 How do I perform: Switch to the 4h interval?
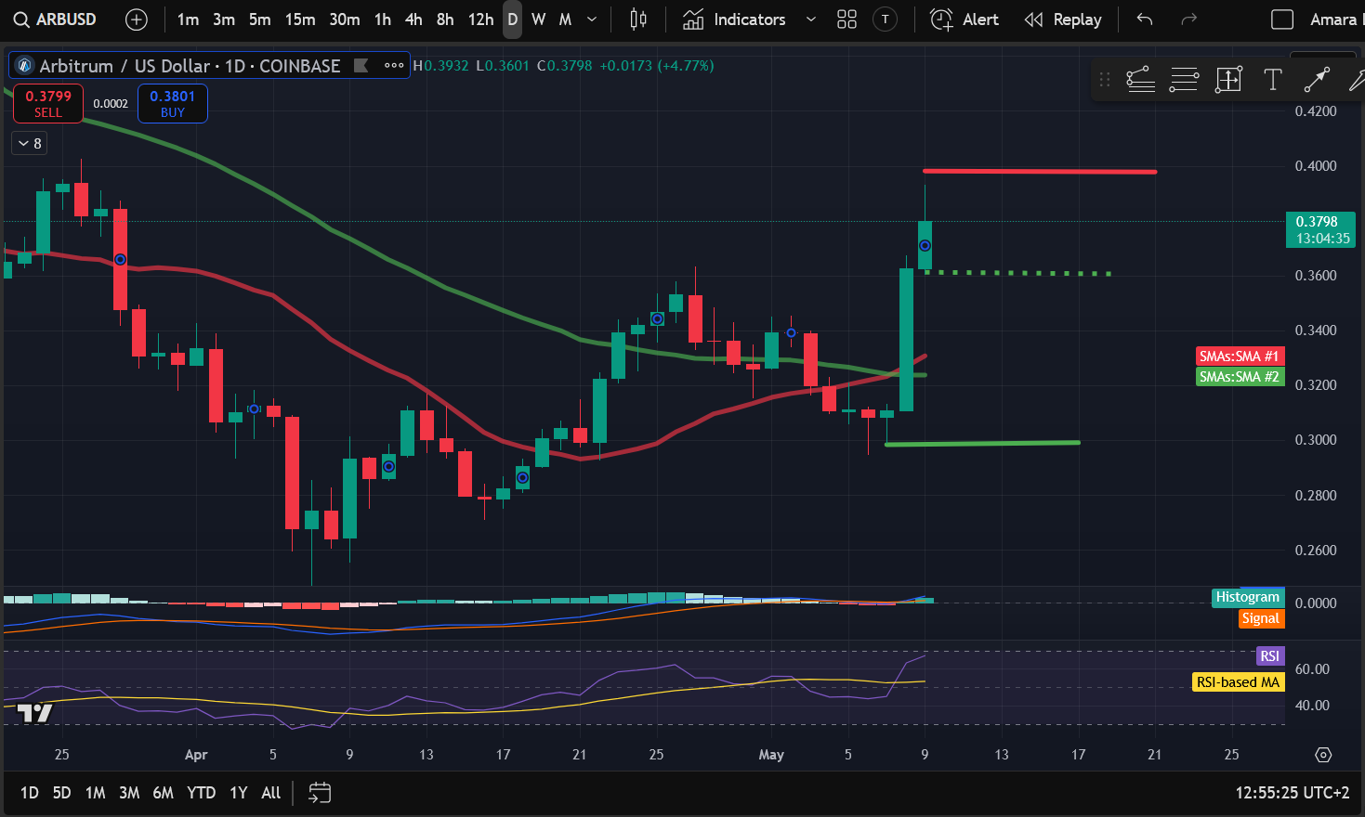[x=413, y=19]
